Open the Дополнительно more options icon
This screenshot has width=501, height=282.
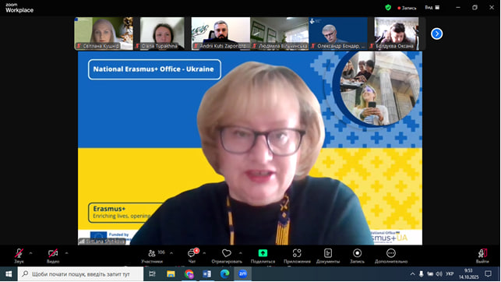[391, 253]
